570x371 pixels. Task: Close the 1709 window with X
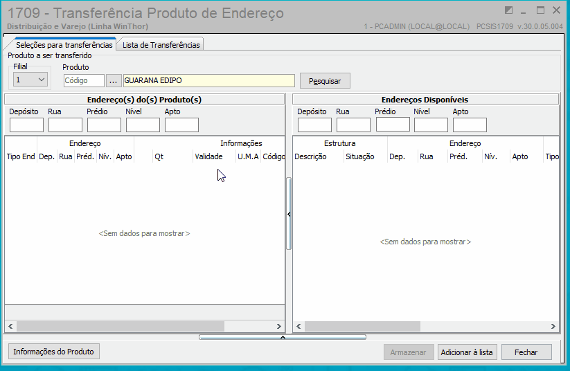point(556,10)
